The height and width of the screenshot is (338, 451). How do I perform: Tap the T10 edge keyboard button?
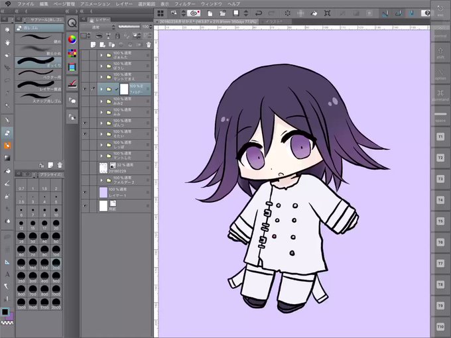(x=440, y=327)
